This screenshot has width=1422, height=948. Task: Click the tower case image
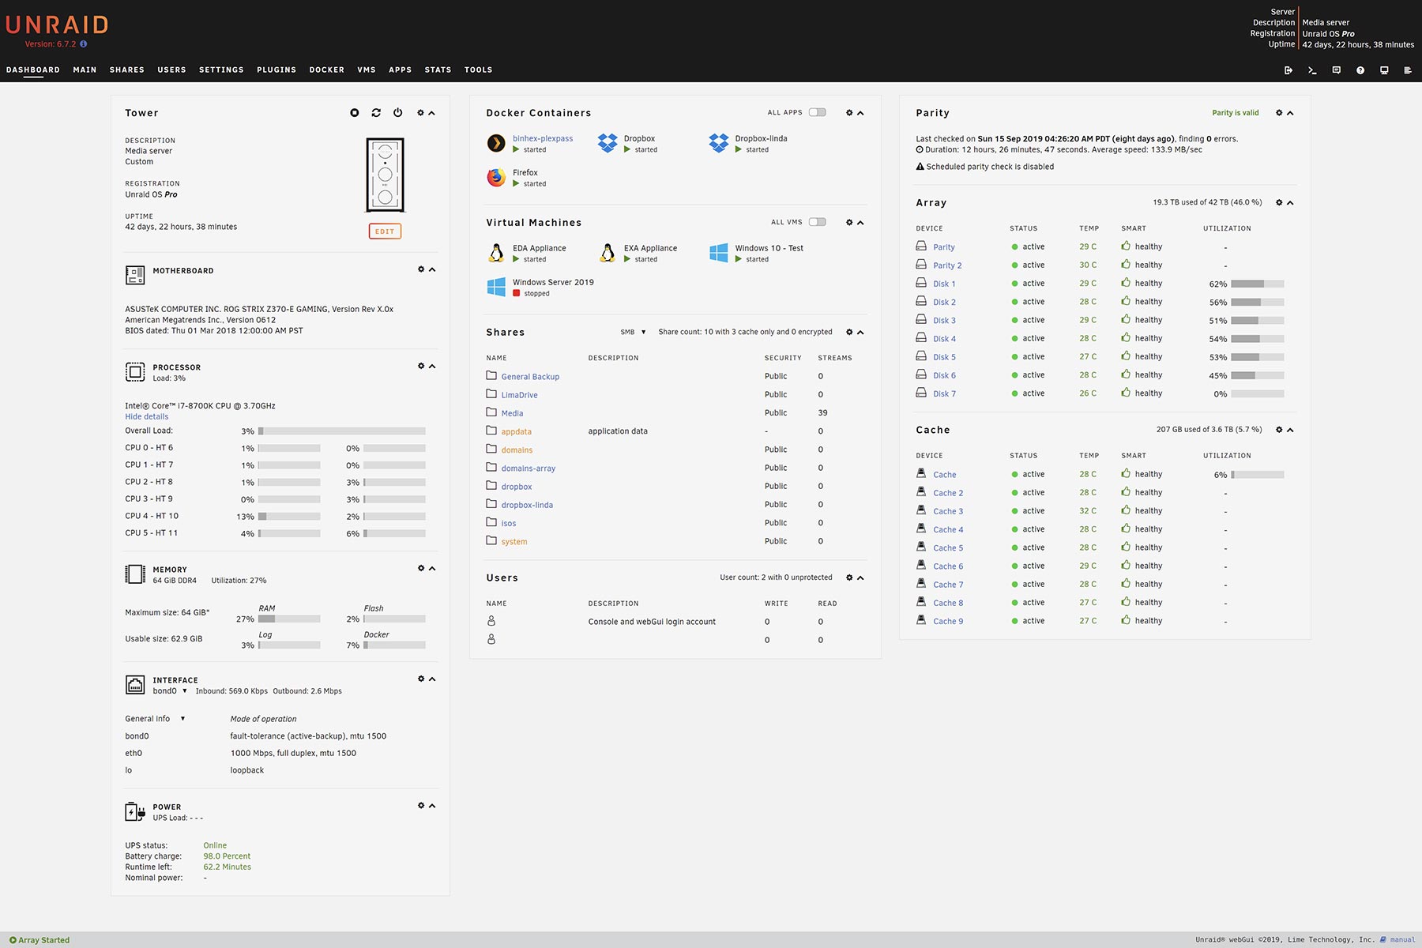[386, 175]
